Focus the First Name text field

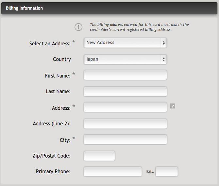pyautogui.click(x=125, y=75)
